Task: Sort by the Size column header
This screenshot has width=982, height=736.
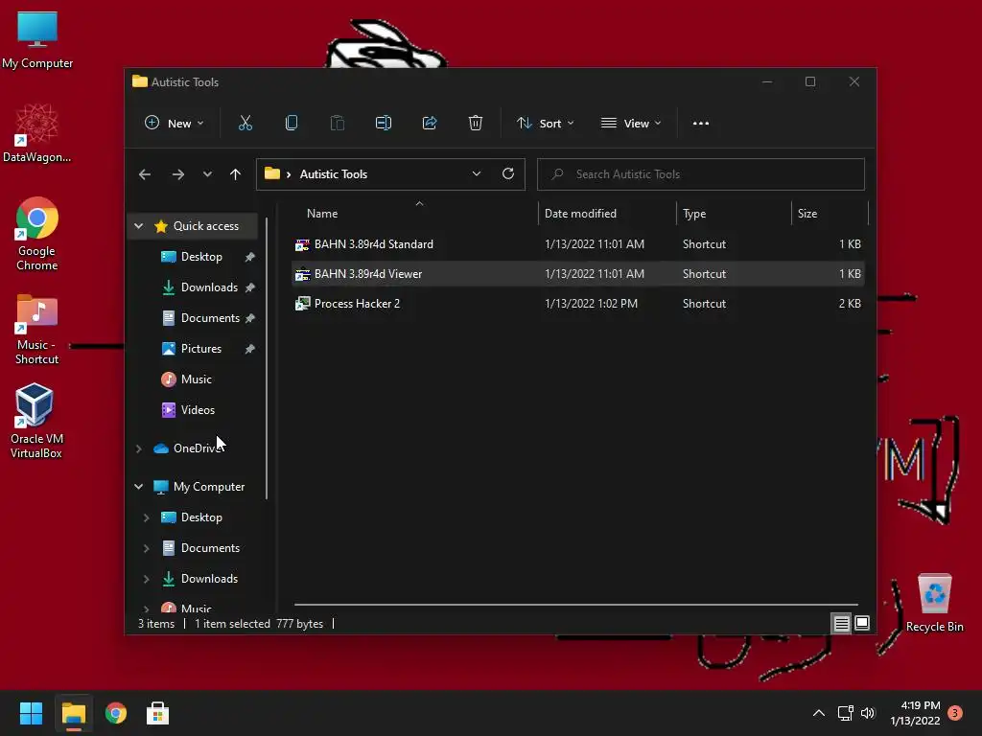Action: pyautogui.click(x=830, y=214)
